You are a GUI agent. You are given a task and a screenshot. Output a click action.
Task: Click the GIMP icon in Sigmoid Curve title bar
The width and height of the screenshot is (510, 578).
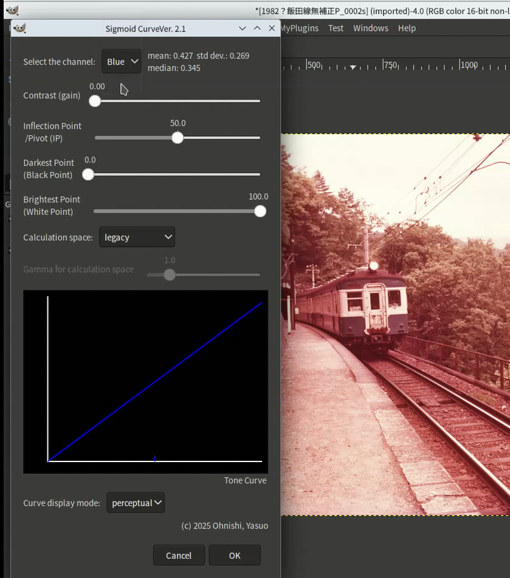coord(19,29)
